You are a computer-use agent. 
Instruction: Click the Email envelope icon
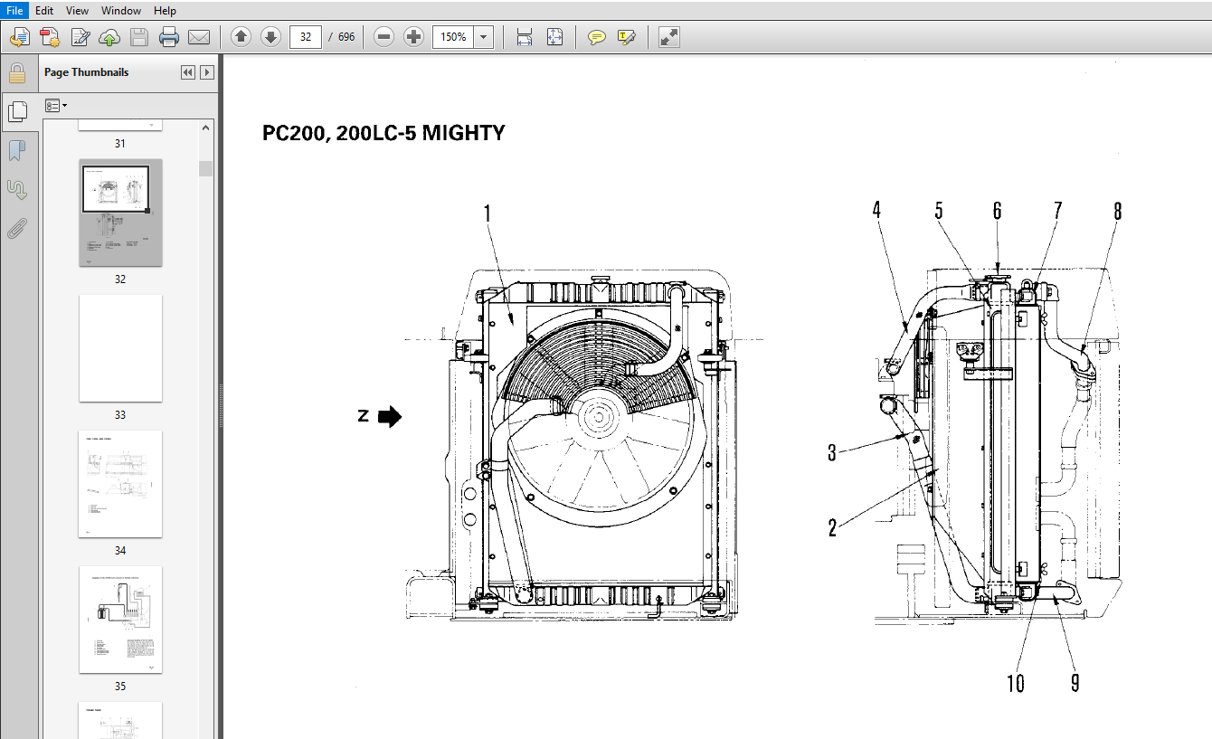pos(199,37)
